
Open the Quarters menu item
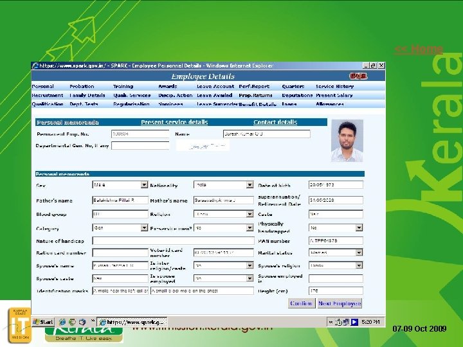pos(293,87)
